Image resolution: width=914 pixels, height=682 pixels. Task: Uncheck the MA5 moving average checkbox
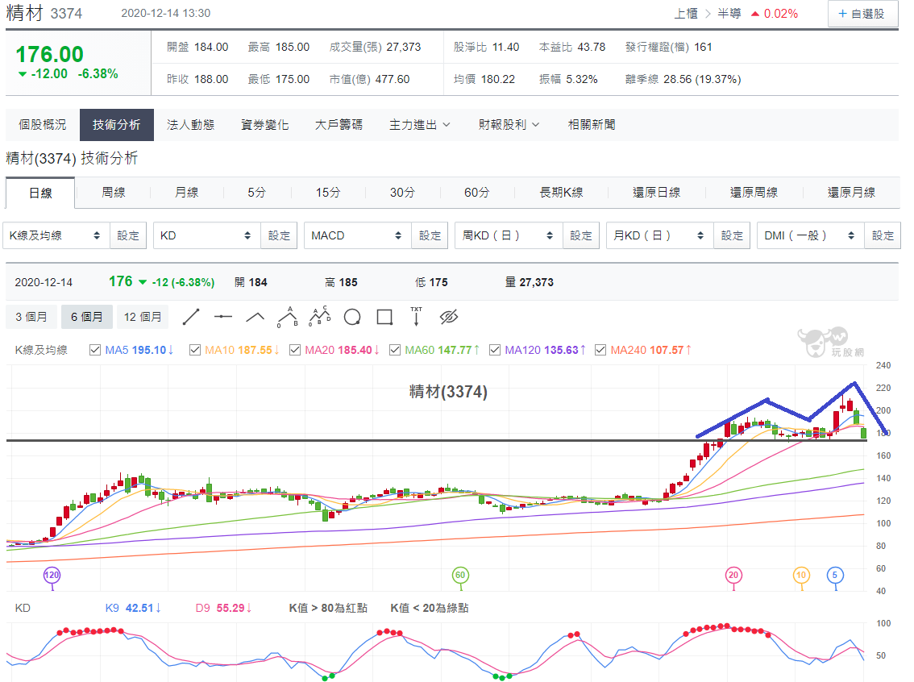tap(95, 350)
